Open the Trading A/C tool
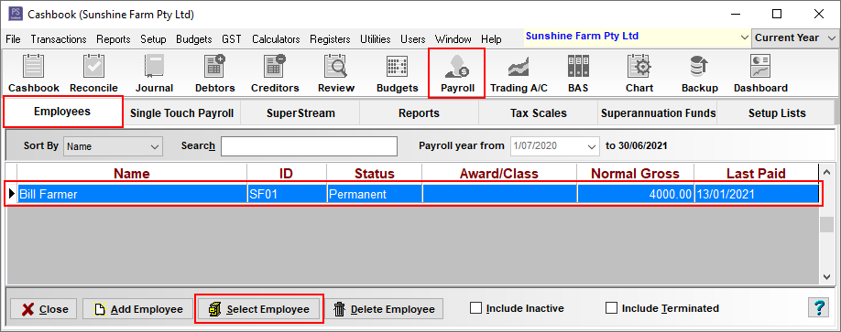The width and height of the screenshot is (841, 332). point(519,73)
